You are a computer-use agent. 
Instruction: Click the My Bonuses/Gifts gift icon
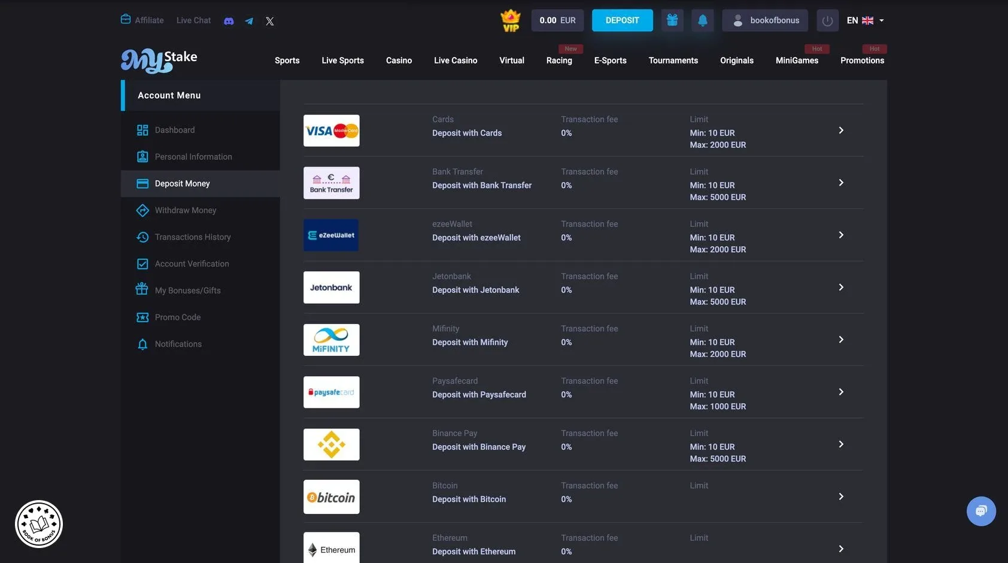tap(142, 289)
